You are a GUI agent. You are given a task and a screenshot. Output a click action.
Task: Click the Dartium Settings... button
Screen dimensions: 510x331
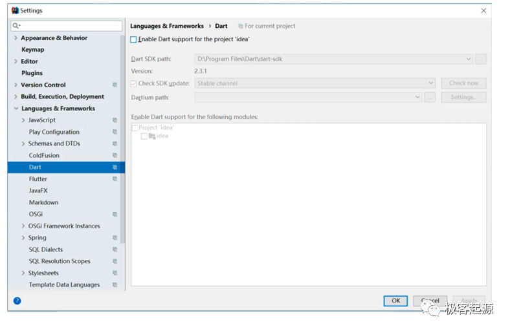tap(463, 97)
